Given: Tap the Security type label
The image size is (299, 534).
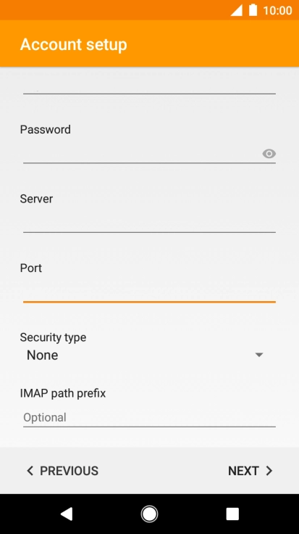Looking at the screenshot, I should (x=53, y=337).
